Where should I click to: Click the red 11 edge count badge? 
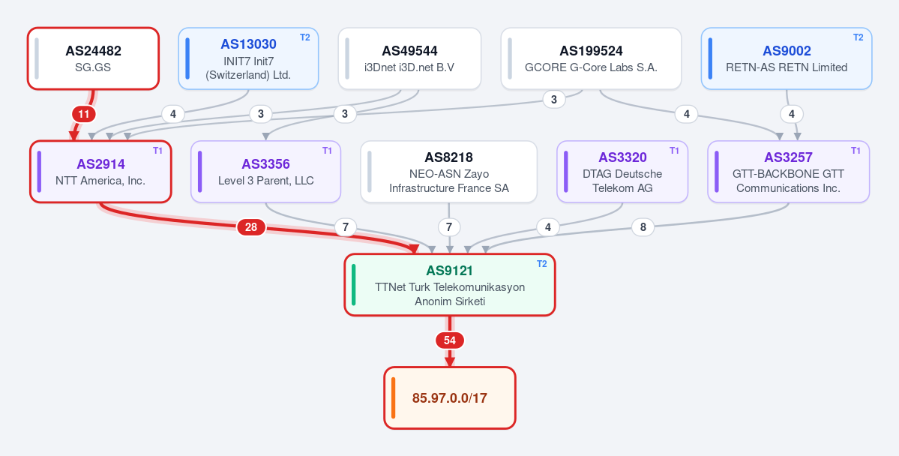pos(84,114)
